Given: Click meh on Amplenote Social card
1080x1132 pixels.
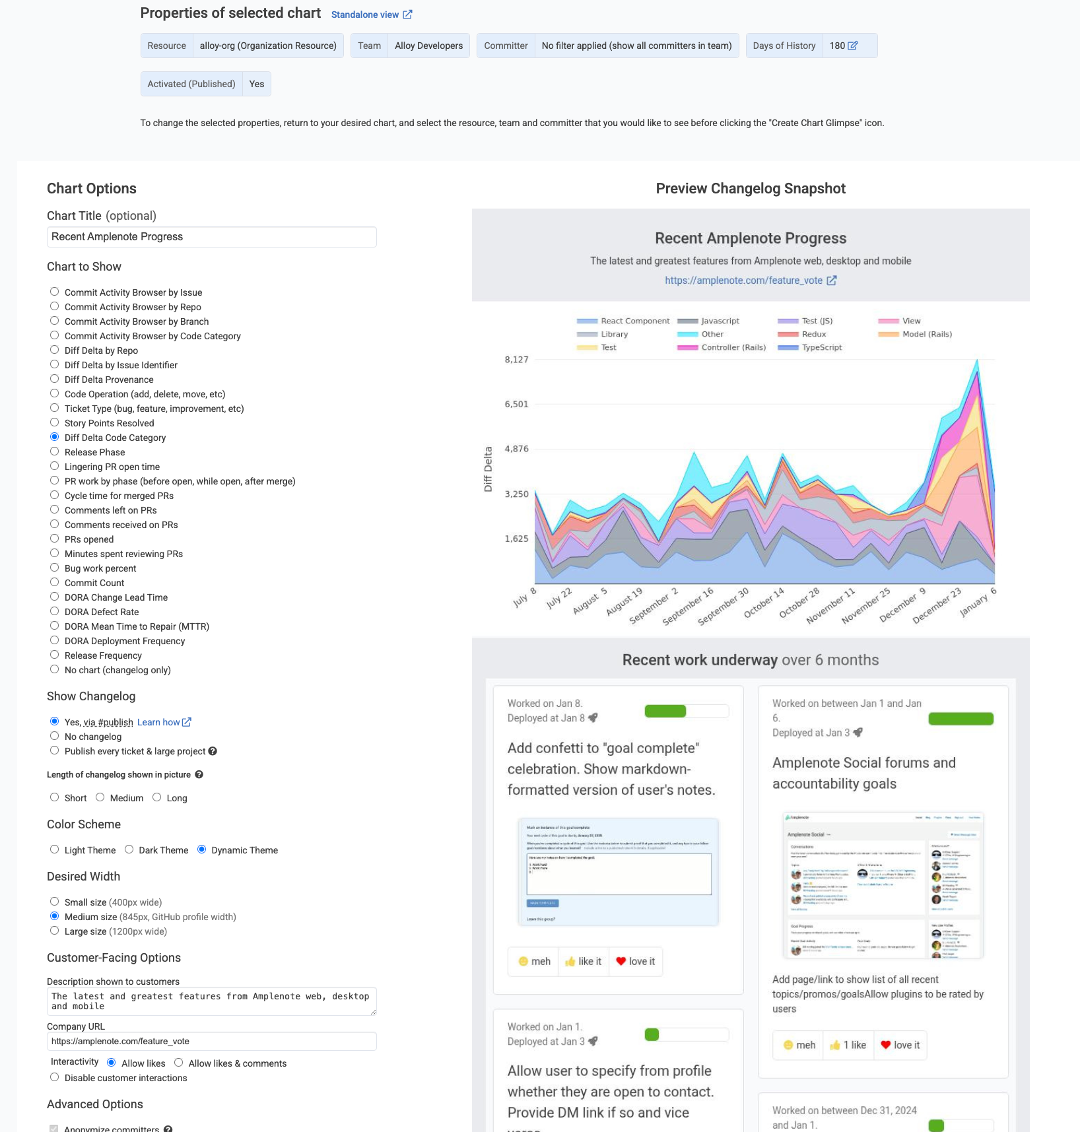Looking at the screenshot, I should click(x=798, y=1046).
